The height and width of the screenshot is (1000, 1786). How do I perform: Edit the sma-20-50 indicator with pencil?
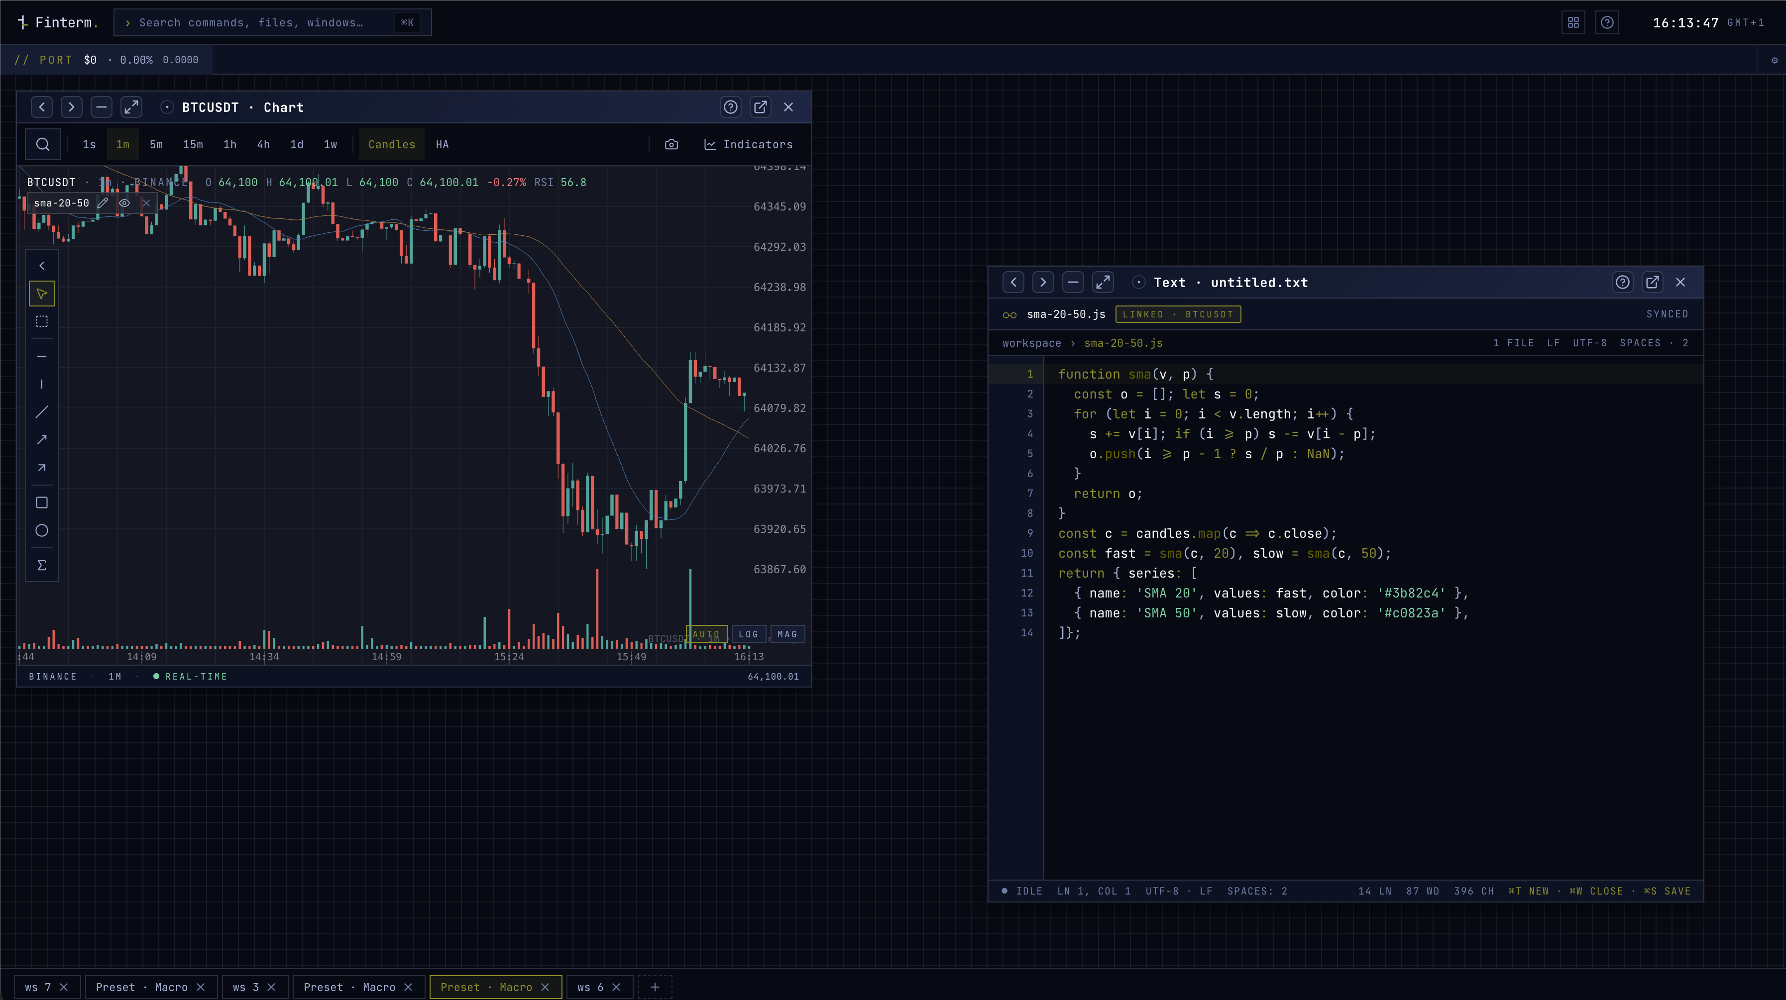pos(103,203)
